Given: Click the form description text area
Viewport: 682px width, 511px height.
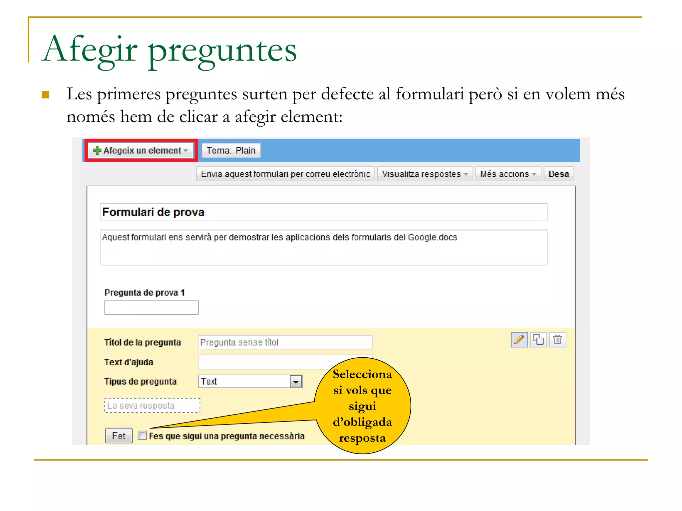Looking at the screenshot, I should click(x=324, y=248).
